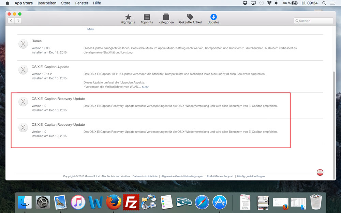The image size is (341, 213).
Task: Open Spotlight search icon
Action: (x=324, y=3)
